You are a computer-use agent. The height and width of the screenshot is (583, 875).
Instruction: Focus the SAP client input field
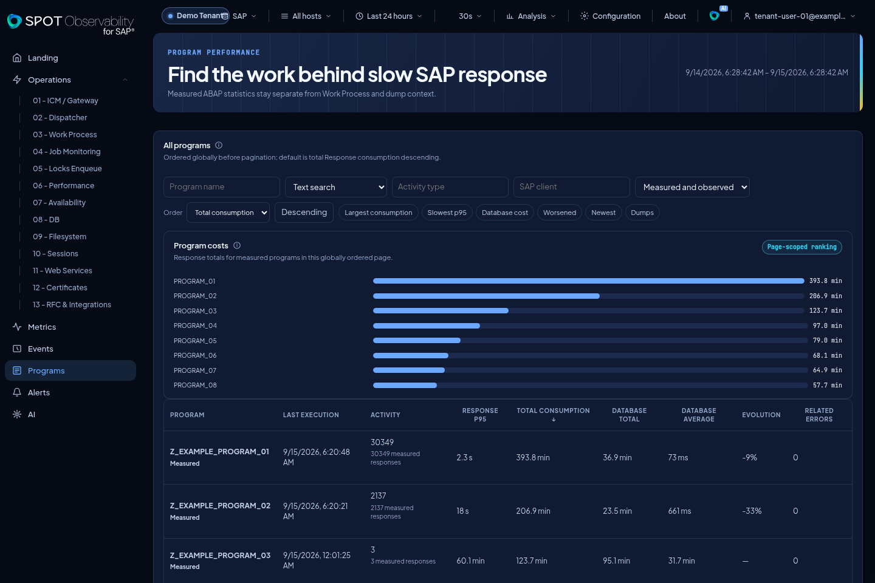tap(572, 187)
